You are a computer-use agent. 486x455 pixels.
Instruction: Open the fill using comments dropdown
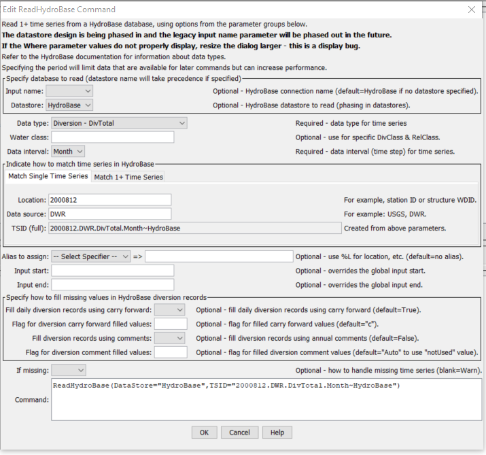coord(169,338)
